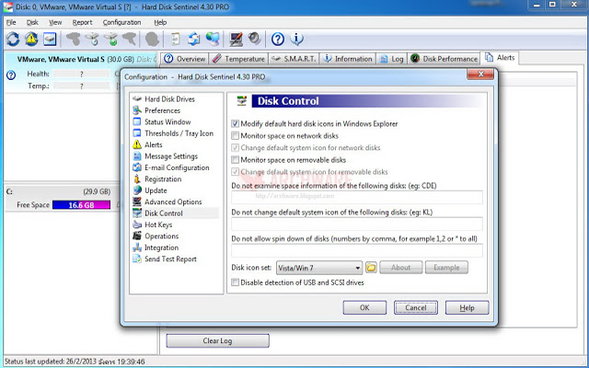Switch to the Temperature tab
Viewport: 589px width, 368px height.
[x=238, y=59]
